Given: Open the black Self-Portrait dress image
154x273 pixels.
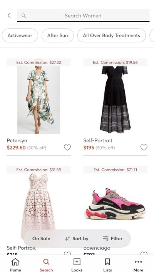Looking at the screenshot, I should 115,100.
